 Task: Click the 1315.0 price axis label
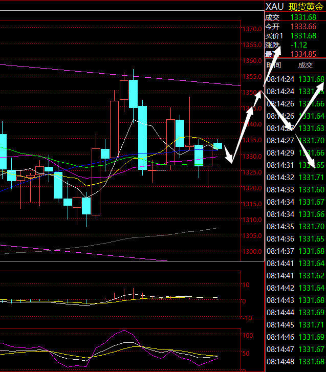(x=252, y=204)
